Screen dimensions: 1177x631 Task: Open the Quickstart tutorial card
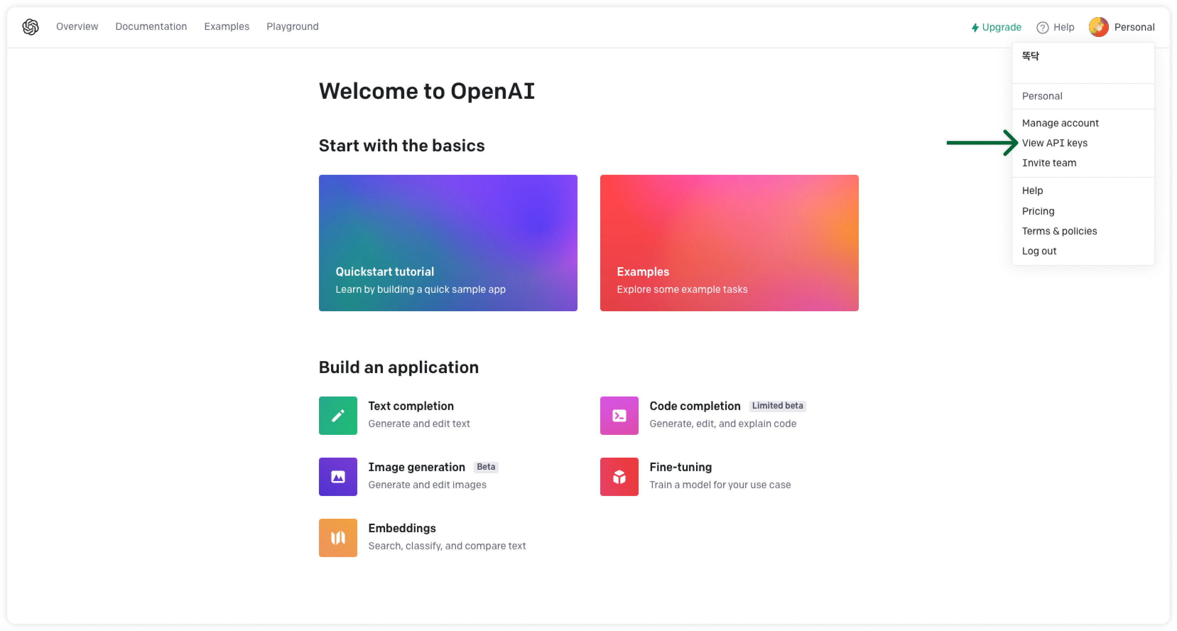click(x=448, y=243)
